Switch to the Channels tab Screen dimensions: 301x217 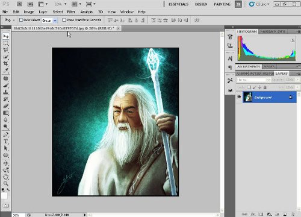(243, 74)
